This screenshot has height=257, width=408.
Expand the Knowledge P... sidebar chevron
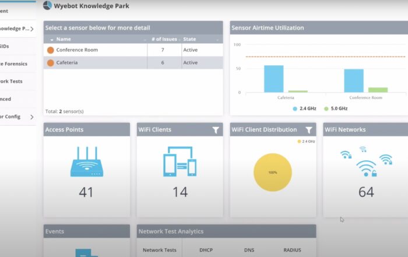31,29
